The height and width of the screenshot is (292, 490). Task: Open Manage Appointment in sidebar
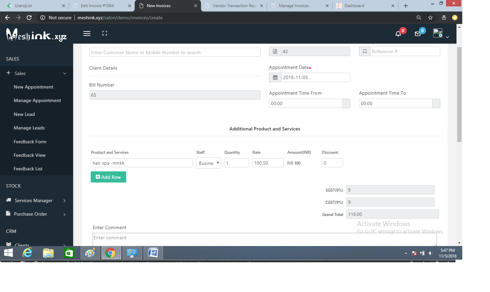coord(37,100)
